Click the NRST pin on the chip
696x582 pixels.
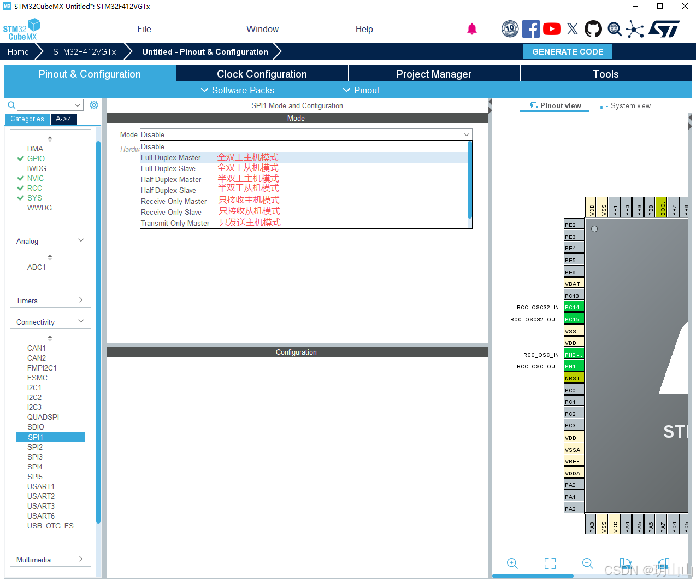click(574, 378)
